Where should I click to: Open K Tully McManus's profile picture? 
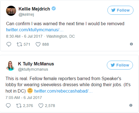tap(11, 66)
